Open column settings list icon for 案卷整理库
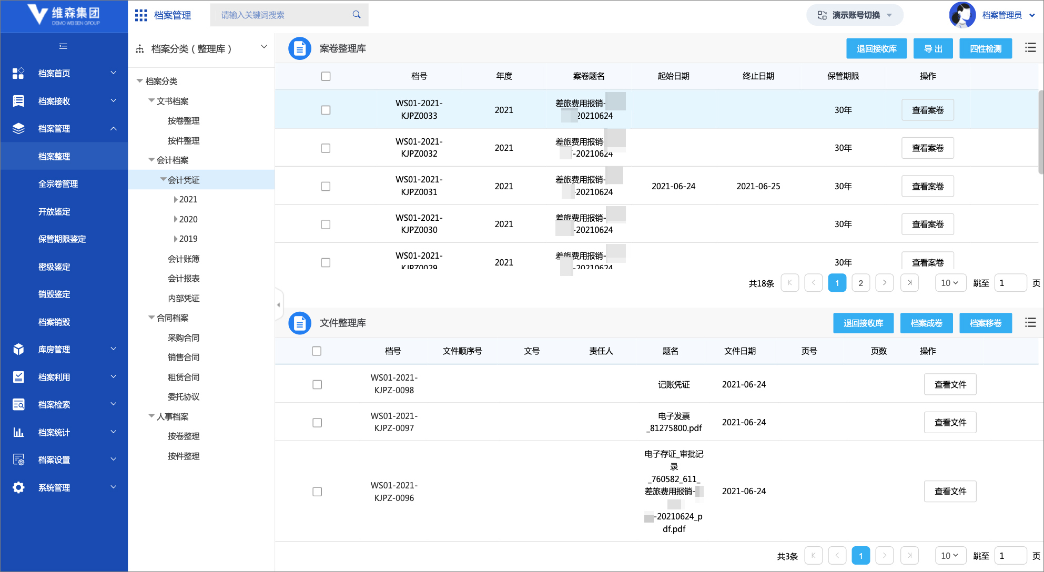The height and width of the screenshot is (572, 1044). pos(1030,48)
